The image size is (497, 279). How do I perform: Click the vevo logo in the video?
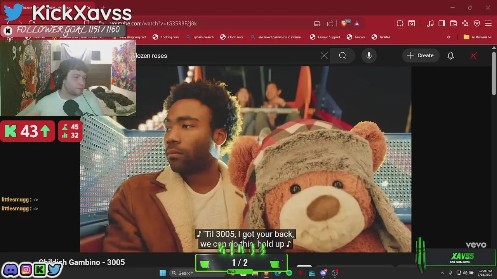click(x=476, y=245)
